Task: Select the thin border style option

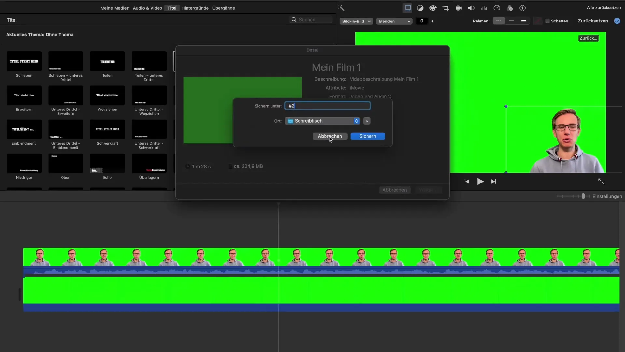Action: point(511,21)
